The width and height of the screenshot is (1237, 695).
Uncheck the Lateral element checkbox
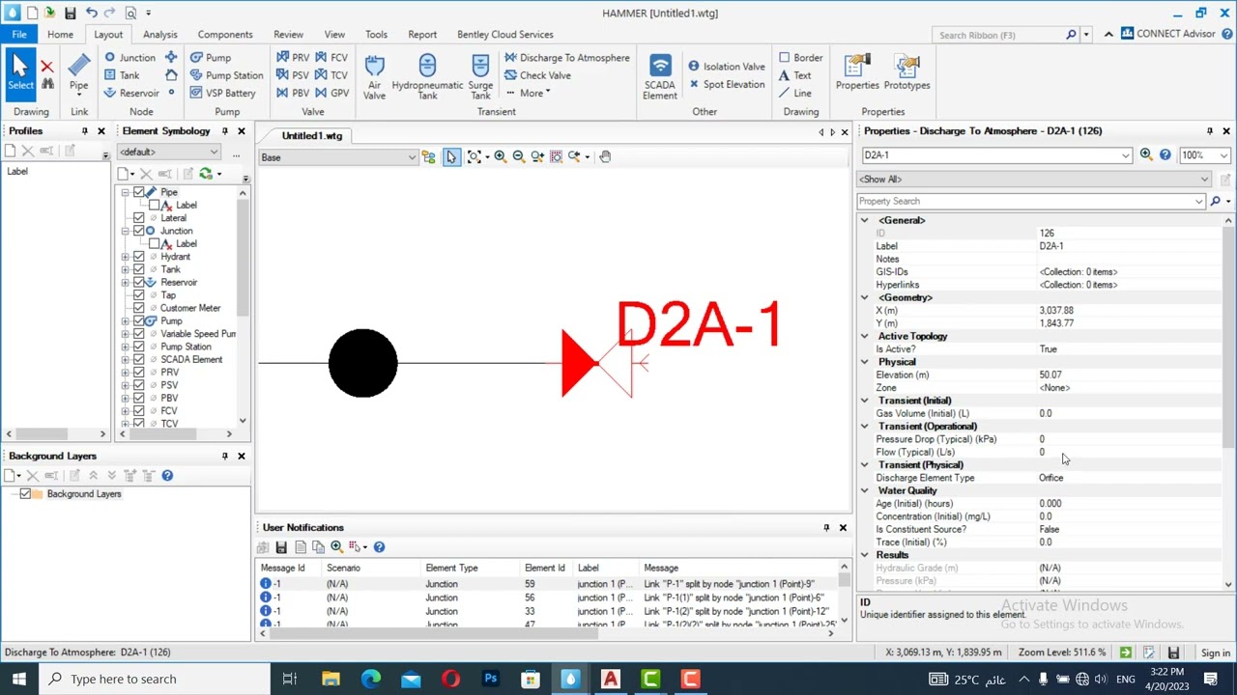coord(139,218)
